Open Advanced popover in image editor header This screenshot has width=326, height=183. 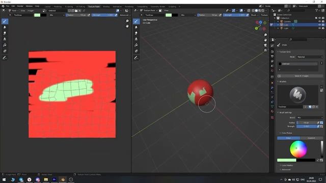click(x=125, y=15)
